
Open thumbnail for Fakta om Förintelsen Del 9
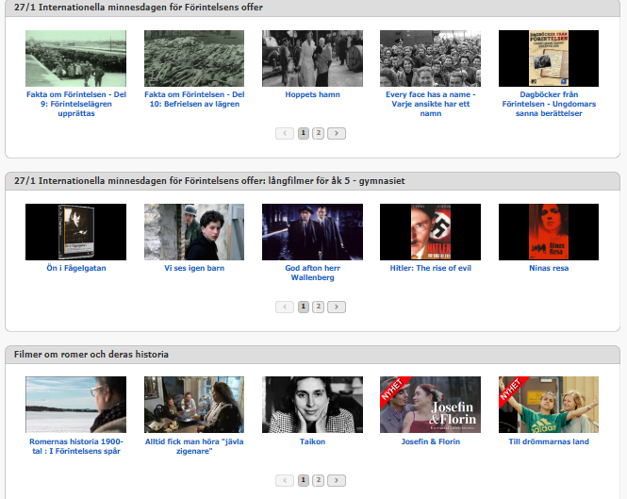76,58
